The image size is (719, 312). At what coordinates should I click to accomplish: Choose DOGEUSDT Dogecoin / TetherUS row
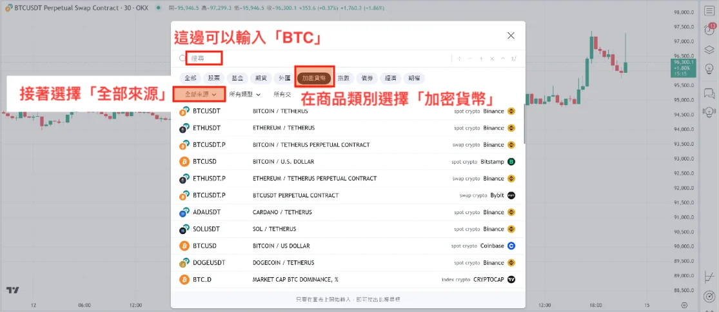click(348, 263)
